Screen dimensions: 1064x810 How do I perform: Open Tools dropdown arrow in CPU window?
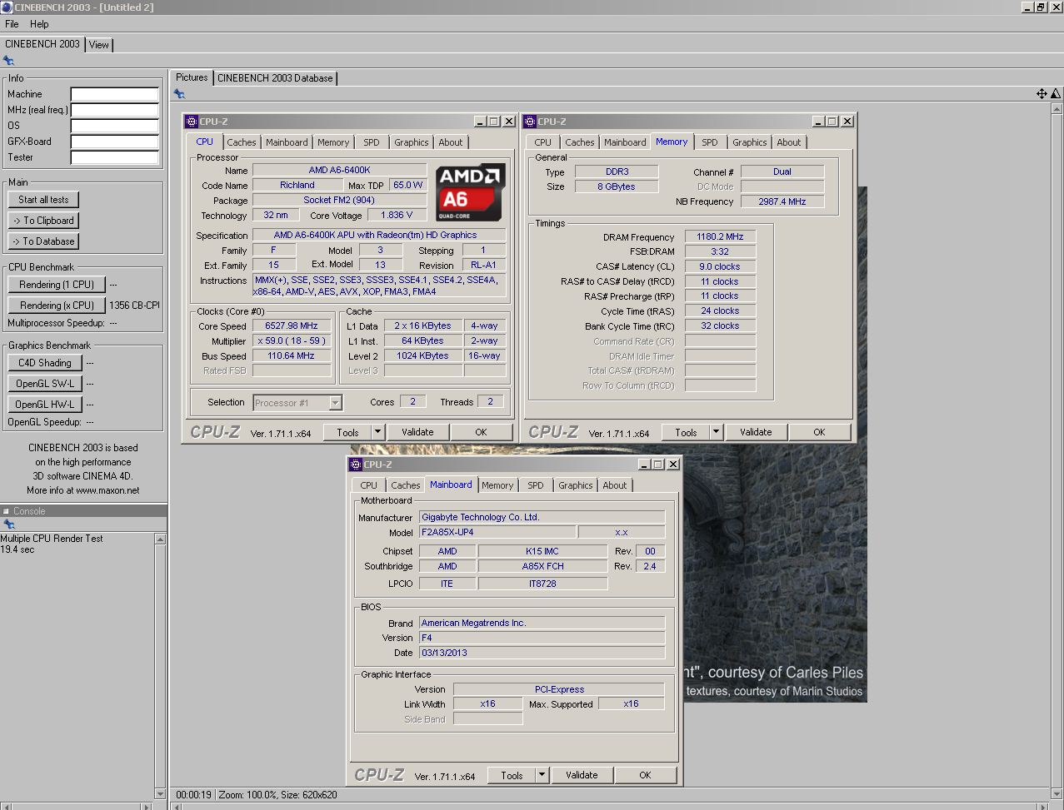point(377,432)
